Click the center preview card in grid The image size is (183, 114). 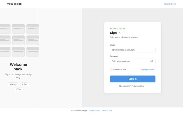(18, 40)
